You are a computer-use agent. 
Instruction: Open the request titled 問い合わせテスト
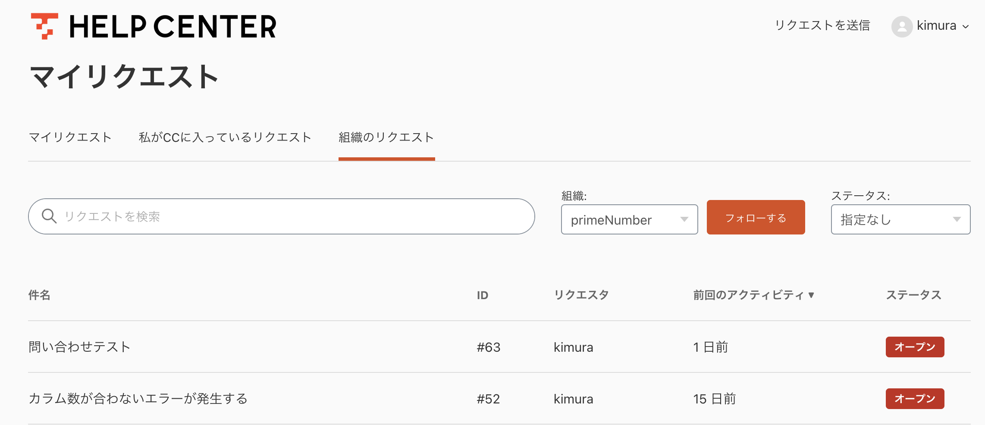[x=80, y=347]
